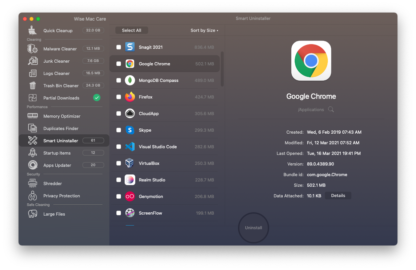The image size is (416, 270).
Task: Click the Large Files elephant icon
Action: [32, 214]
